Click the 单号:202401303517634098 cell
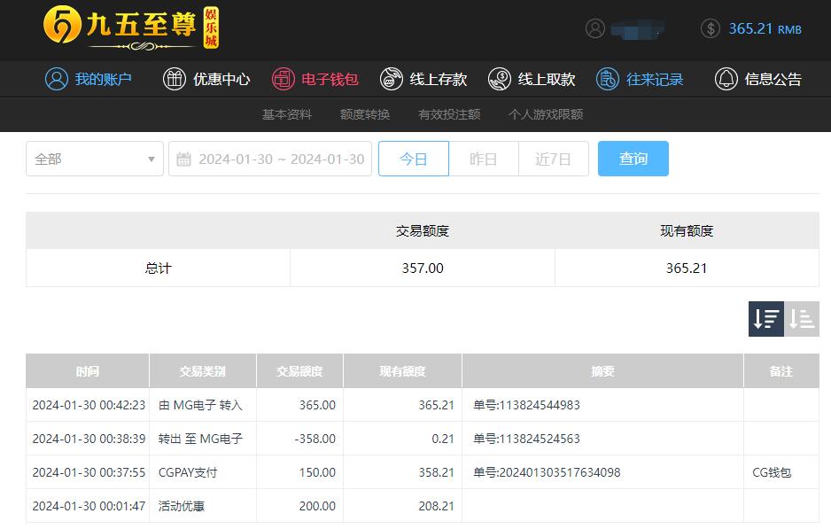The image size is (831, 529). pyautogui.click(x=547, y=472)
